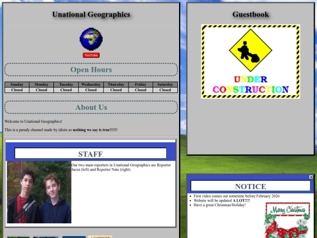This screenshot has height=238, width=317.
Task: Click the Tuesday column header
Action: pos(66,85)
